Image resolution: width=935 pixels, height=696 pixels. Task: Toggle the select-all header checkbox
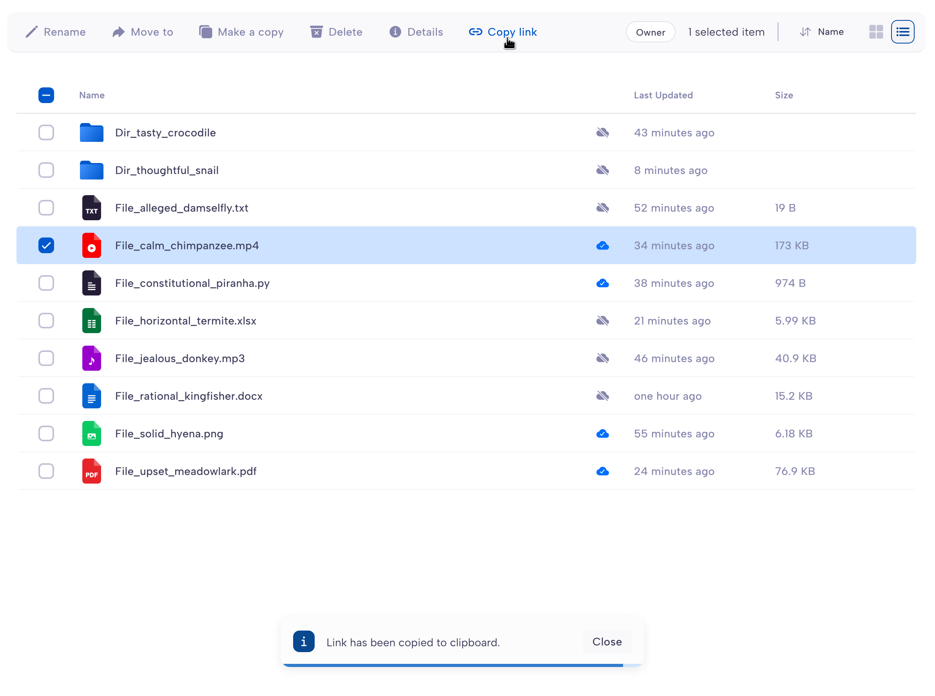[46, 95]
